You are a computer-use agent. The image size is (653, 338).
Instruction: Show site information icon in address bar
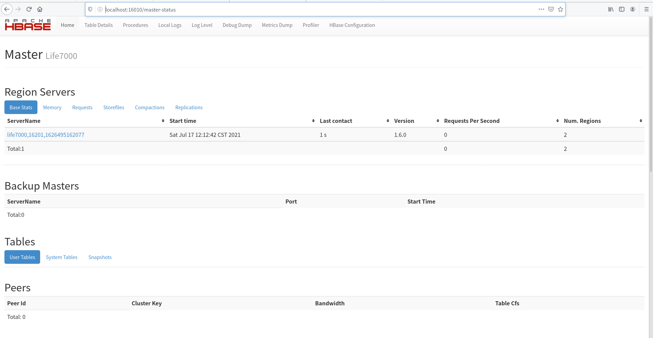(100, 9)
